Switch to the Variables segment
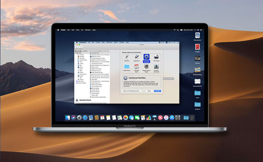This screenshot has width=263, height=162. click(85, 51)
